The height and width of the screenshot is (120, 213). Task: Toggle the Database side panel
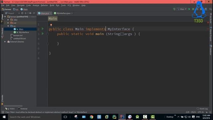211,50
